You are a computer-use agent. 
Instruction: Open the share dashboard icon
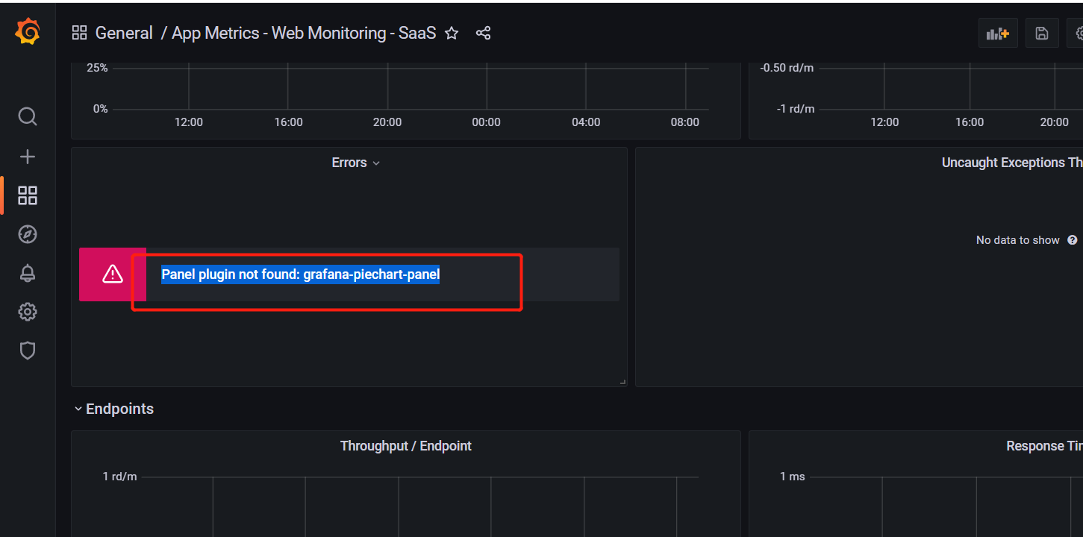[483, 33]
